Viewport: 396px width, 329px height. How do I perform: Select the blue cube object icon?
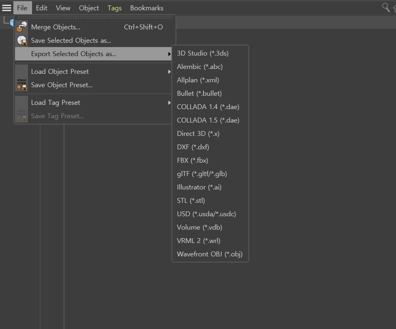click(12, 22)
